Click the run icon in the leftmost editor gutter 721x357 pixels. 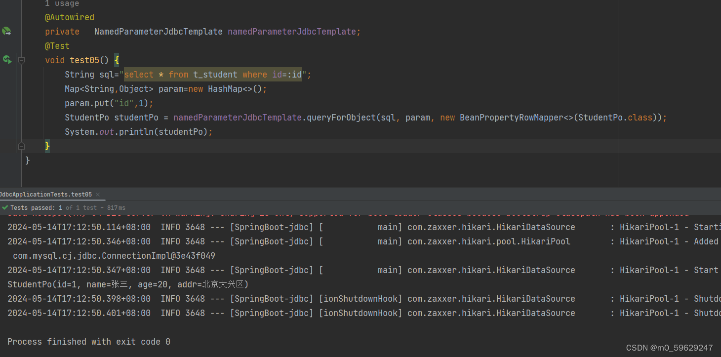(x=7, y=60)
